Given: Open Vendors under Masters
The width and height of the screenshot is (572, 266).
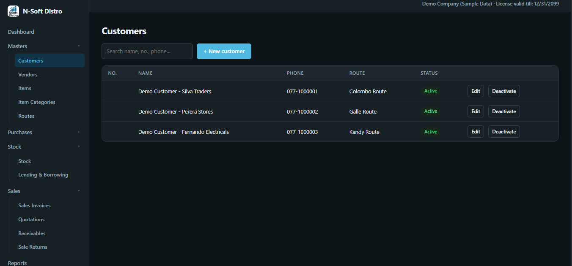Looking at the screenshot, I should coord(49,75).
